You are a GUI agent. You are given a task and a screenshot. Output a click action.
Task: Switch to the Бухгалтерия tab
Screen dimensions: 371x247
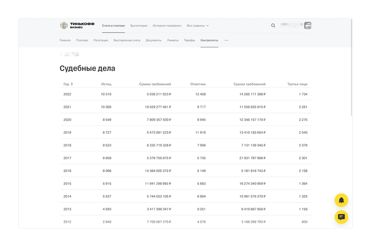click(x=139, y=25)
